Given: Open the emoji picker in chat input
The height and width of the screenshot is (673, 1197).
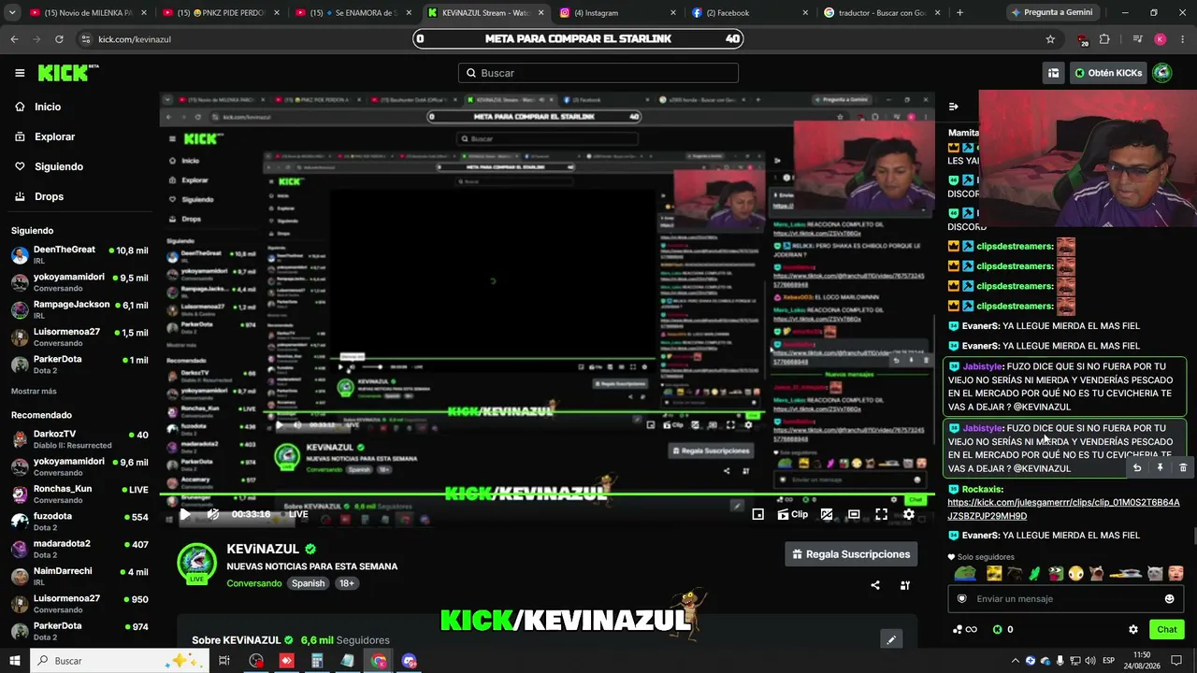Looking at the screenshot, I should pyautogui.click(x=1169, y=599).
